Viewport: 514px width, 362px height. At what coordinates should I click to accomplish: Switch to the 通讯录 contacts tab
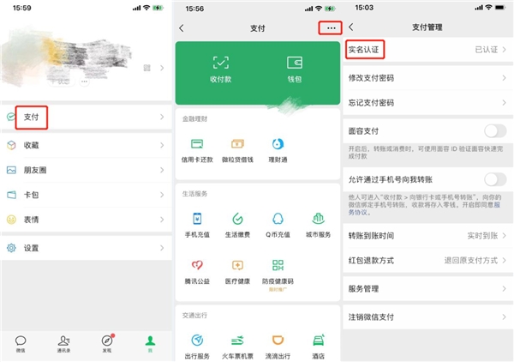(63, 344)
